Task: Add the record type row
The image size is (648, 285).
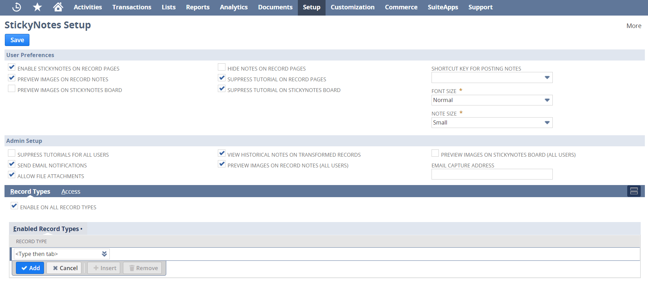Action: [x=30, y=268]
